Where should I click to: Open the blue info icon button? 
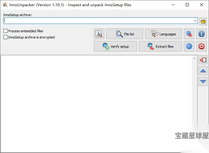tap(202, 34)
